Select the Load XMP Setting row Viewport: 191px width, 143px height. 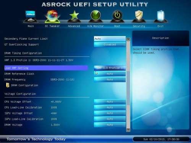coord(46,68)
